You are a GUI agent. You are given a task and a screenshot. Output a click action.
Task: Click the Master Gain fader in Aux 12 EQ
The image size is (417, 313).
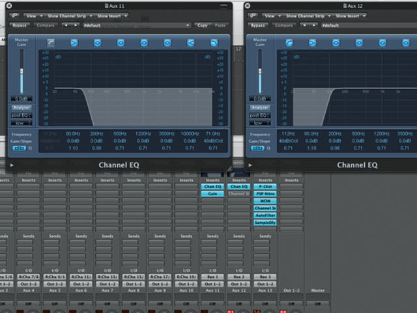260,71
